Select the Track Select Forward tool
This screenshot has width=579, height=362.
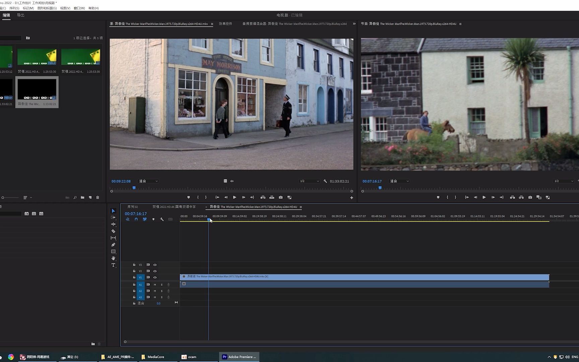point(113,218)
